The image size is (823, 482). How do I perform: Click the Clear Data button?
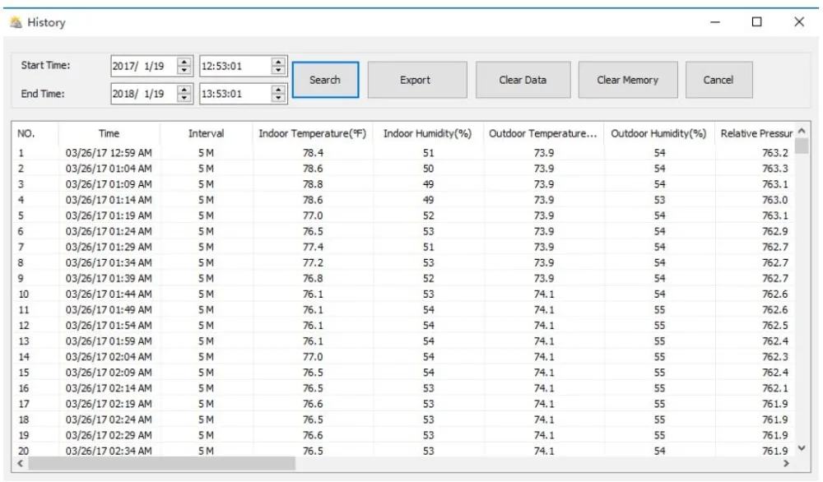pos(523,80)
